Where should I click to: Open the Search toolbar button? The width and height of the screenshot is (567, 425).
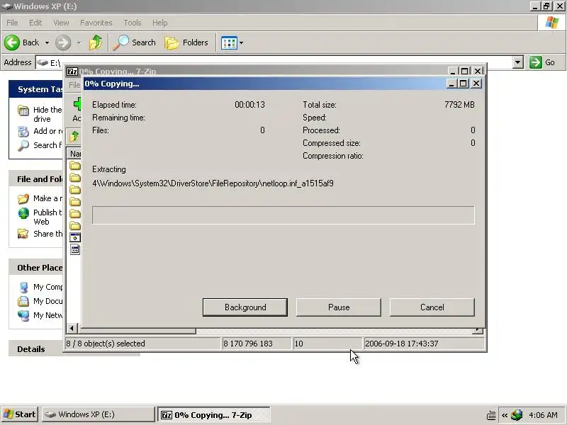(135, 42)
